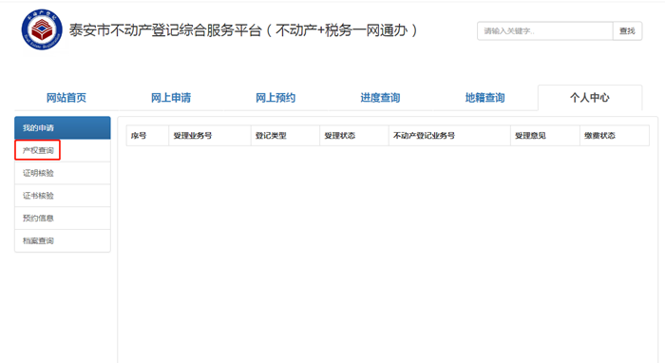Click the Real Estate Registration logo

pyautogui.click(x=42, y=29)
